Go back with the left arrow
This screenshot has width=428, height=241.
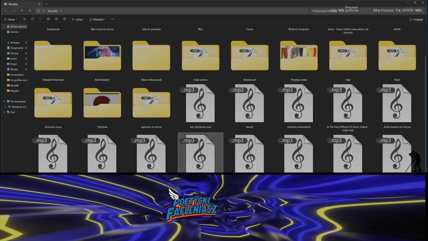6,11
